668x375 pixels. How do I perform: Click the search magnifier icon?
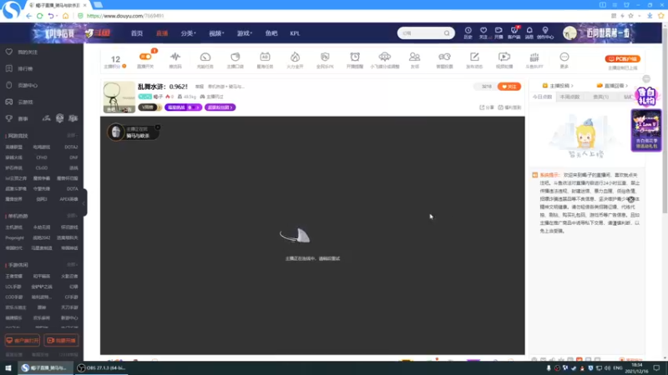click(x=447, y=33)
